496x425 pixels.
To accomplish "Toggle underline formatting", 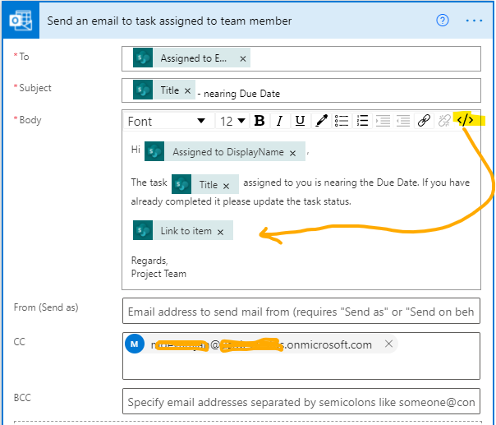I will (x=300, y=121).
